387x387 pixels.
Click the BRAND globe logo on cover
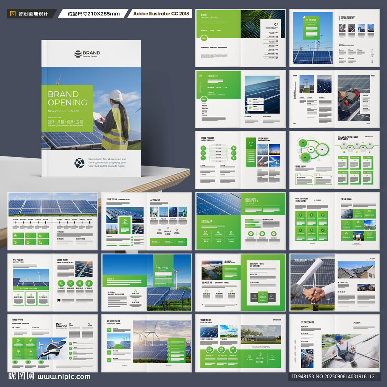pos(78,54)
